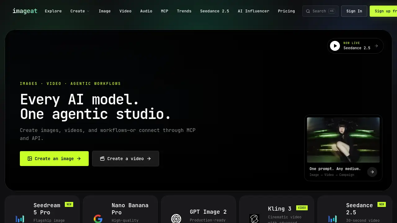
Task: Click the Search input field
Action: pos(320,11)
